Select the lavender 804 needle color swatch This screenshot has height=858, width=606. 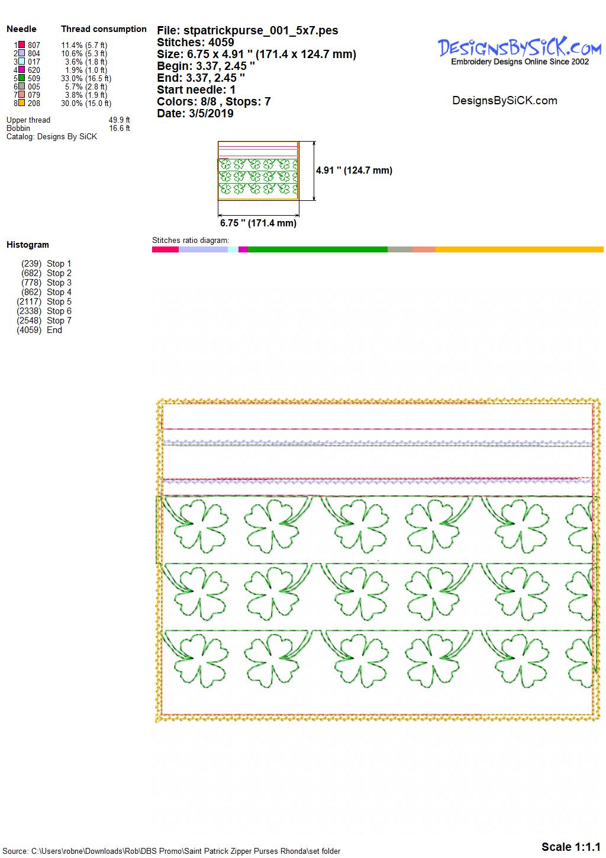tap(21, 53)
